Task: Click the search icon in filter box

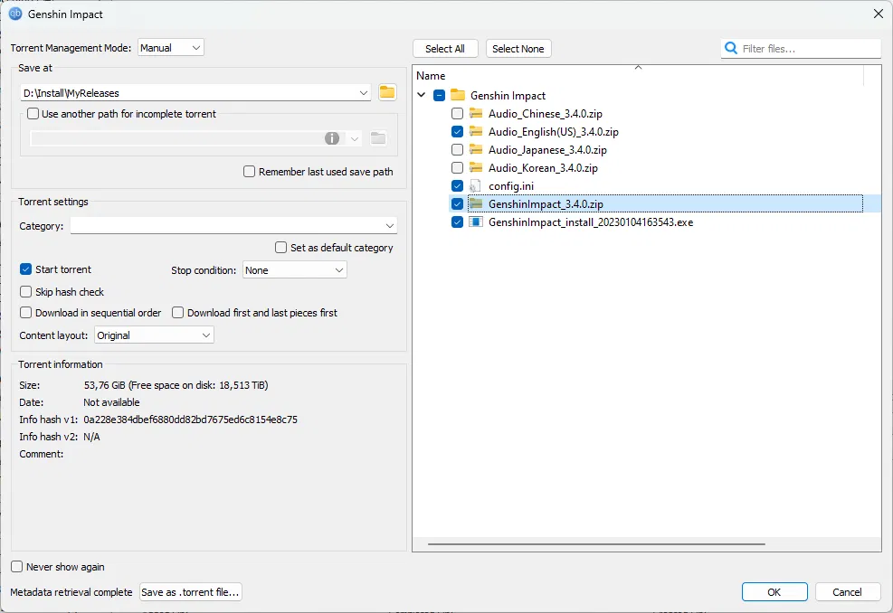Action: 731,49
